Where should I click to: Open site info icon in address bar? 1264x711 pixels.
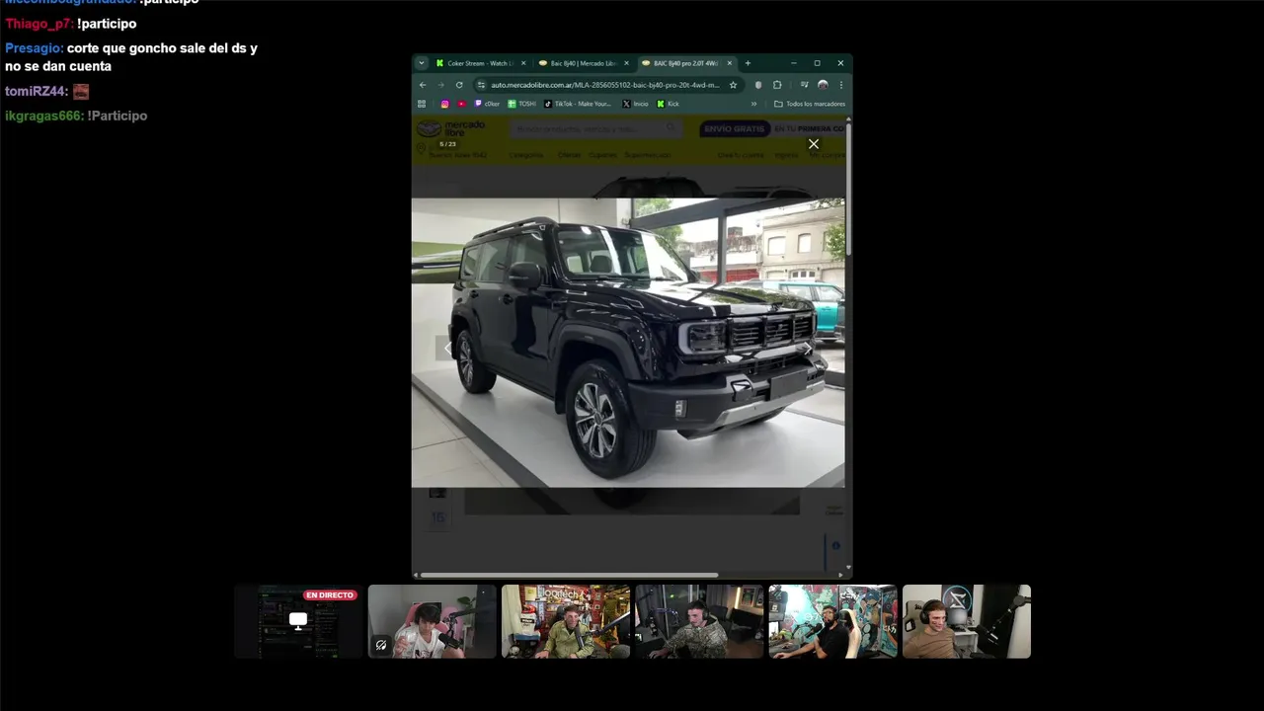481,85
